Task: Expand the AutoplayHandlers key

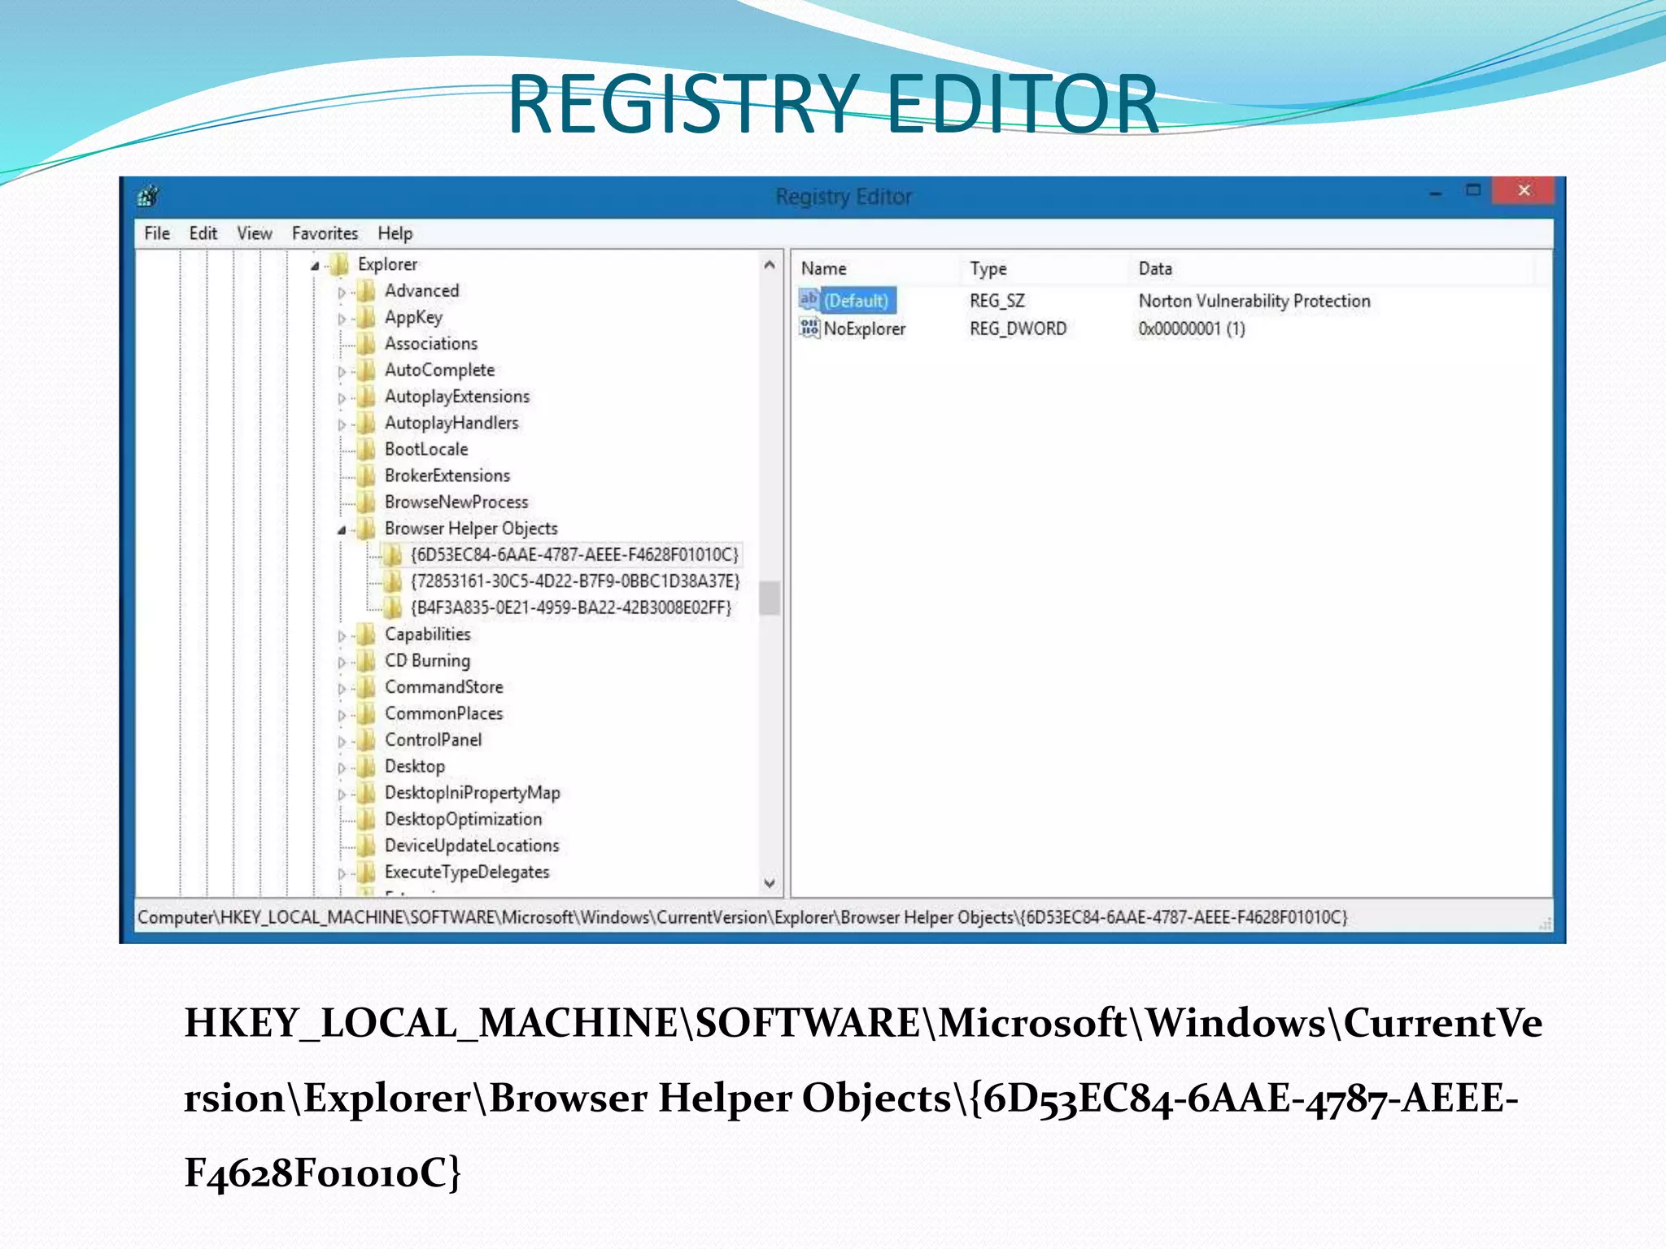Action: point(342,424)
